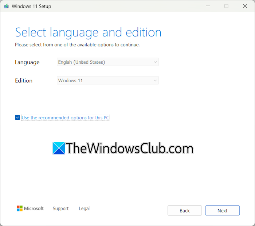The height and width of the screenshot is (226, 255).
Task: Minimize the Windows 11 Setup window
Action: pyautogui.click(x=208, y=6)
